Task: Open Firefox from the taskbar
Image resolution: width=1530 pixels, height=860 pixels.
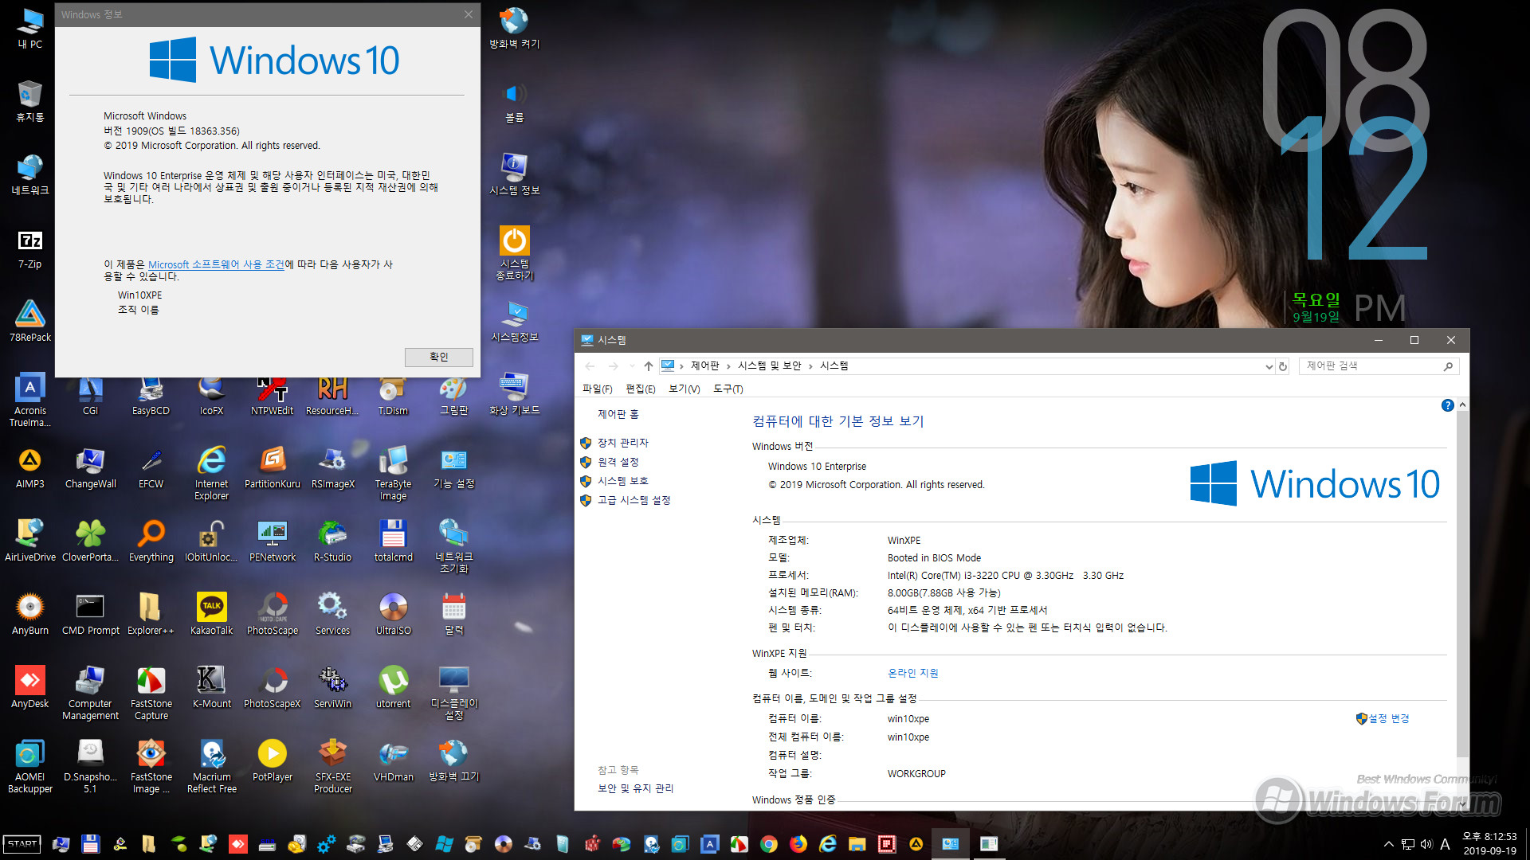Action: (x=798, y=844)
